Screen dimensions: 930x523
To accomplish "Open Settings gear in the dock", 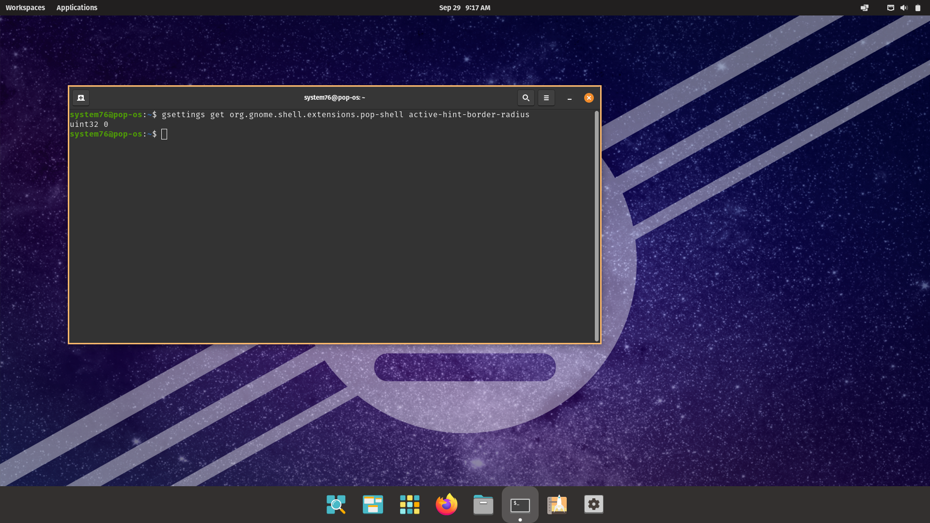I will [x=593, y=505].
